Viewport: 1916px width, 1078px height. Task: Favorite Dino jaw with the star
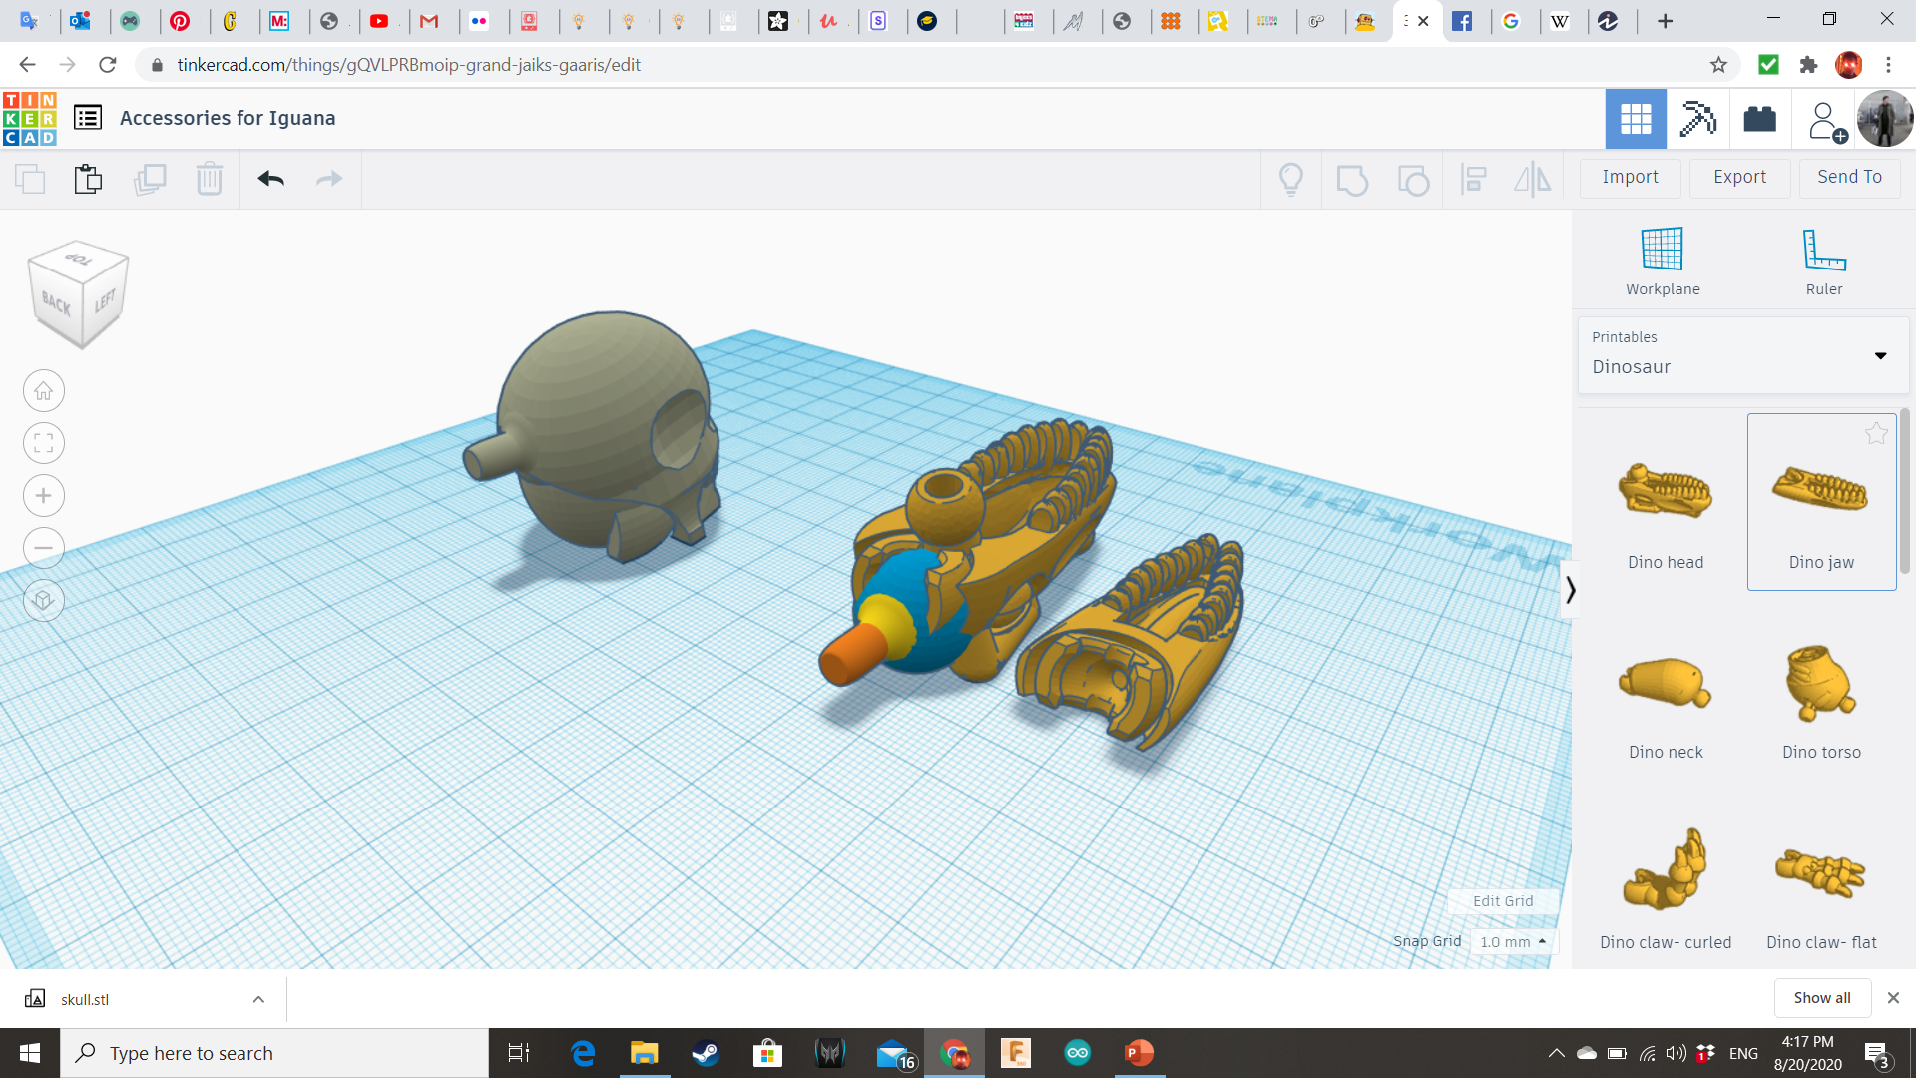click(1876, 433)
